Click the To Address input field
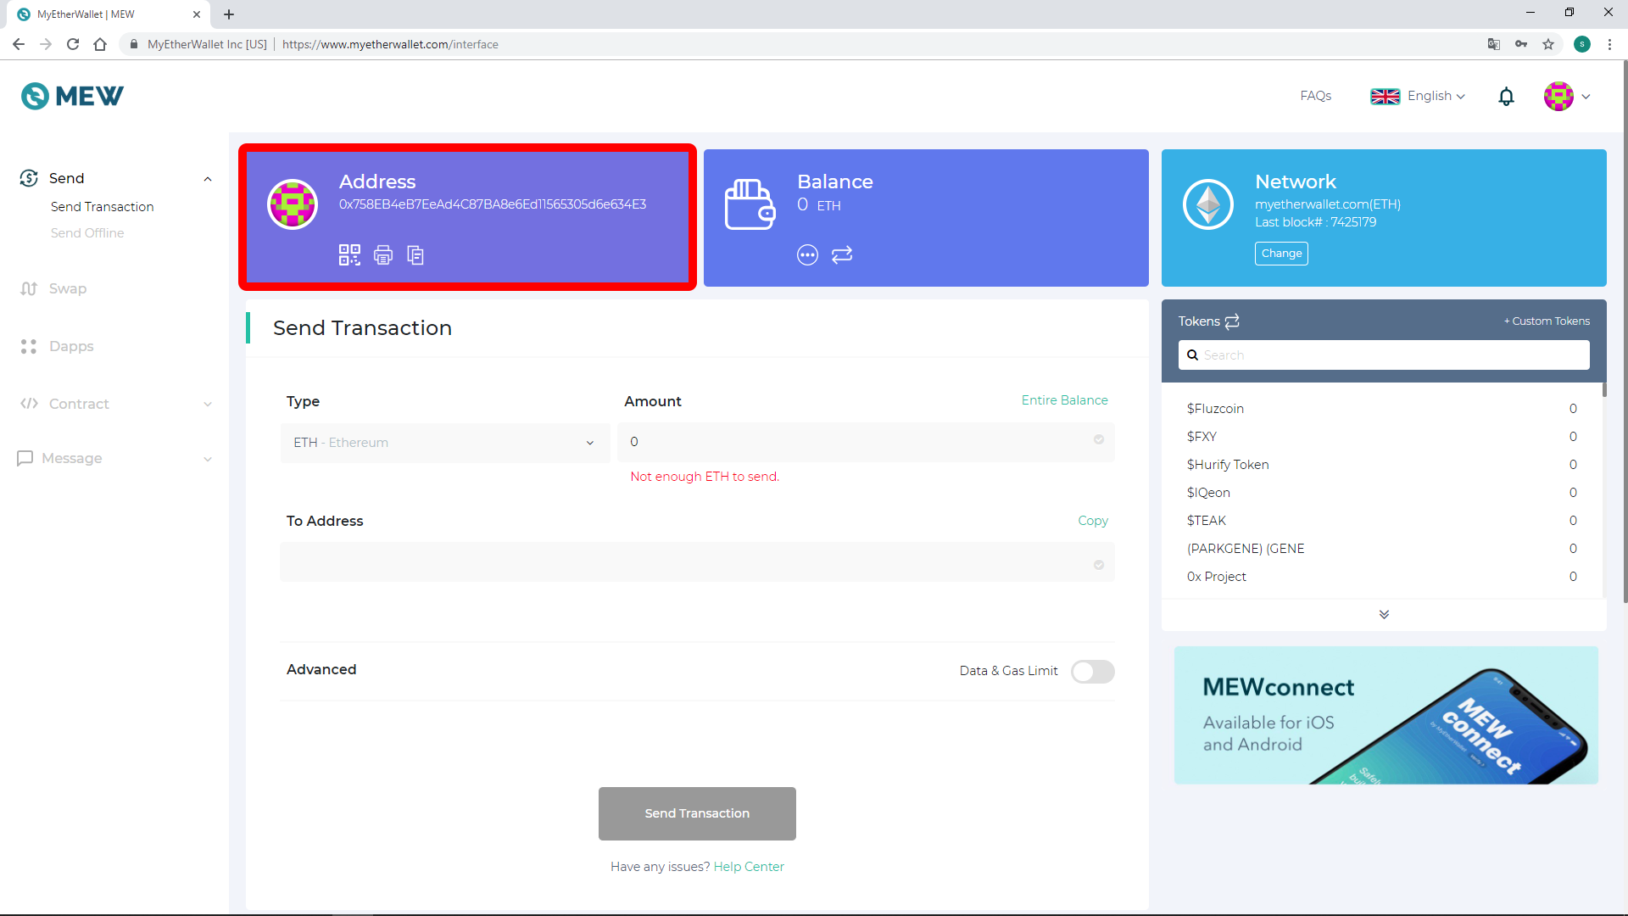 [697, 562]
